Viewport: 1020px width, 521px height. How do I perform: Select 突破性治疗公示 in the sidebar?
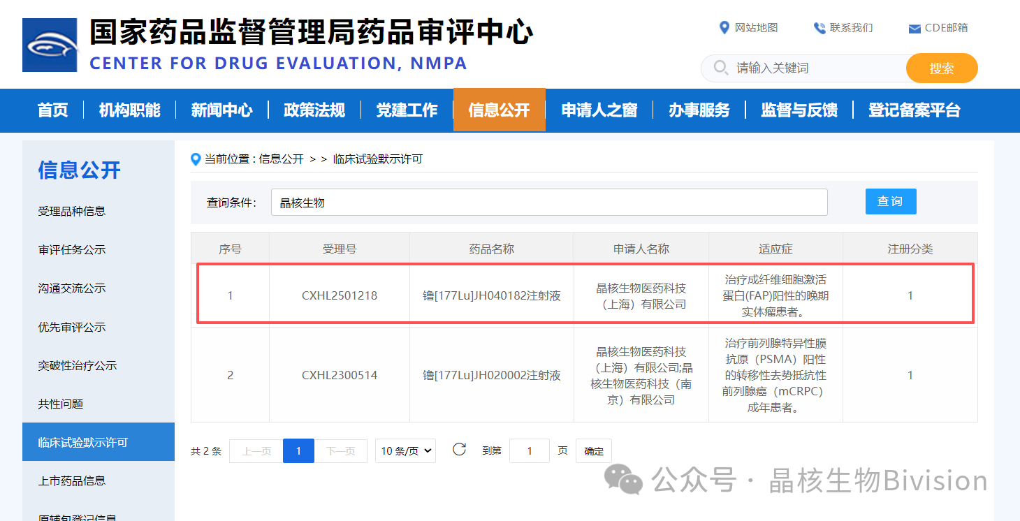(x=78, y=365)
